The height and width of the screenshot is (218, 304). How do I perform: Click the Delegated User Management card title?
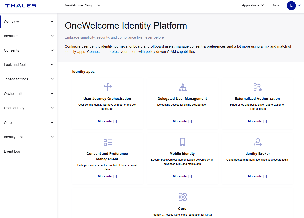tap(182, 99)
